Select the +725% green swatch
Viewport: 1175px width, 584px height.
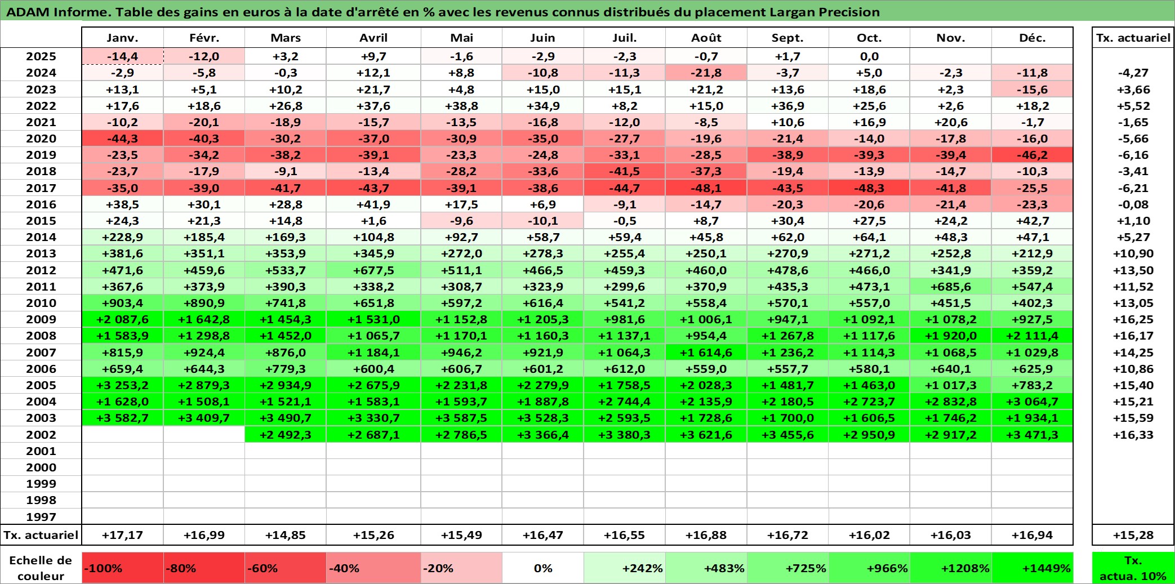point(788,568)
